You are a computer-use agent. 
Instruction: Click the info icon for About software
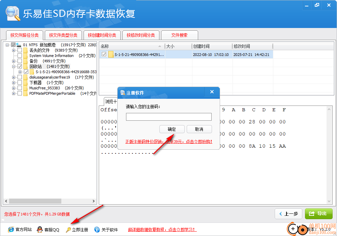click(97, 230)
